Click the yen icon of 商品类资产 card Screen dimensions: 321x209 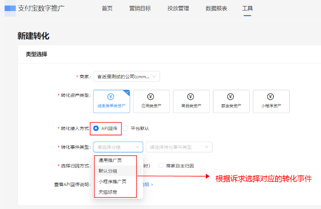coord(190,97)
